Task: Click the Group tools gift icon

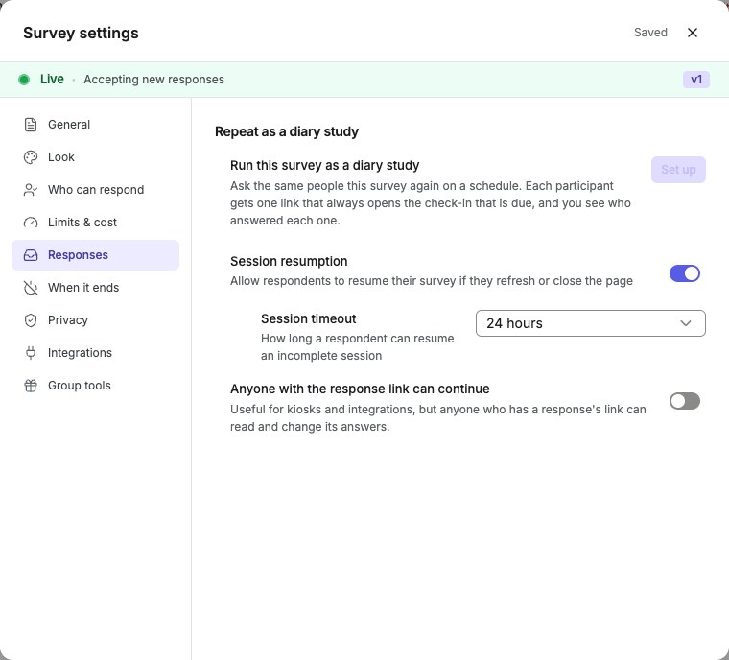Action: click(x=31, y=385)
